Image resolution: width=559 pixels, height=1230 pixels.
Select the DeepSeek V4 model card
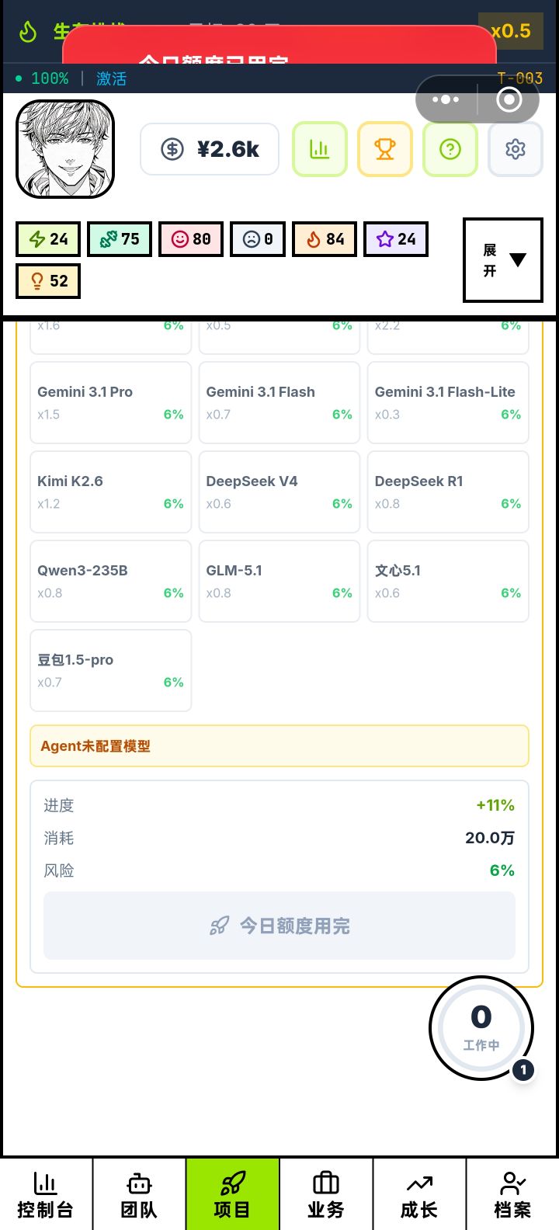tap(279, 492)
